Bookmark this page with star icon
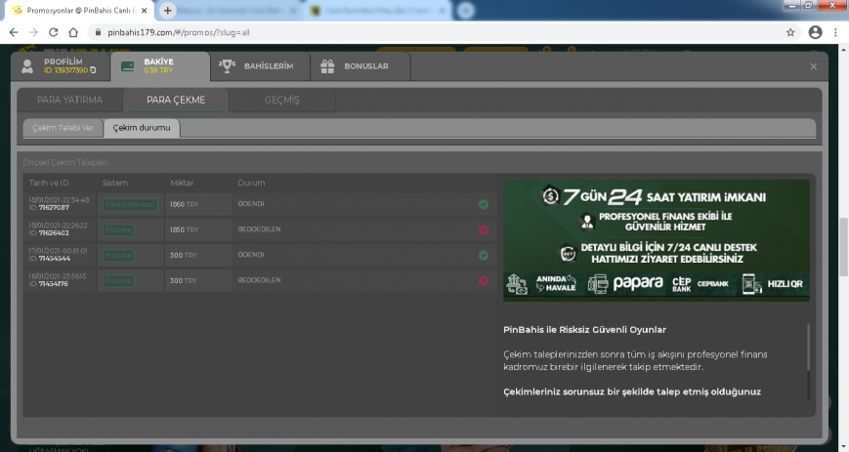This screenshot has height=452, width=849. pyautogui.click(x=790, y=32)
